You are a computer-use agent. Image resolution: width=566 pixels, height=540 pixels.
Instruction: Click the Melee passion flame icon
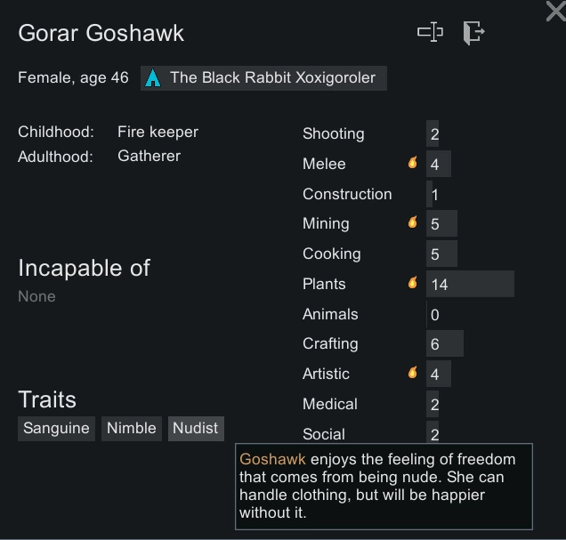click(x=413, y=164)
